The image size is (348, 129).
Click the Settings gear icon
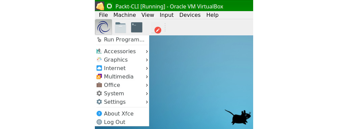click(x=99, y=102)
